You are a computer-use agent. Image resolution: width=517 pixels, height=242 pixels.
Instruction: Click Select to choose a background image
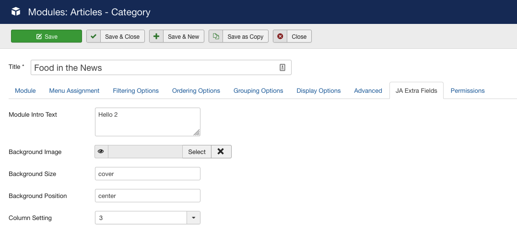pos(197,152)
